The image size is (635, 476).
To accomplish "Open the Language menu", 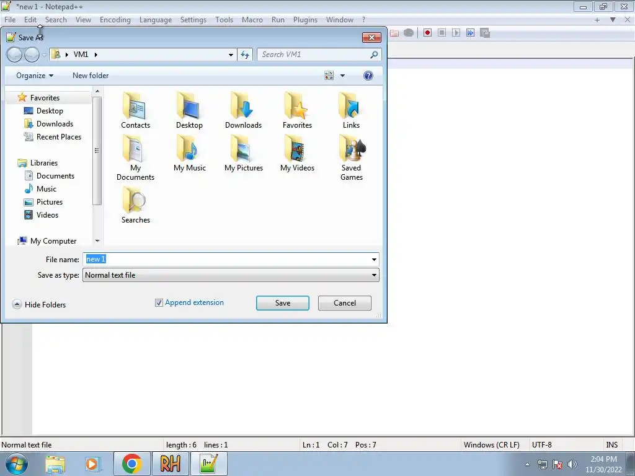I will click(156, 20).
